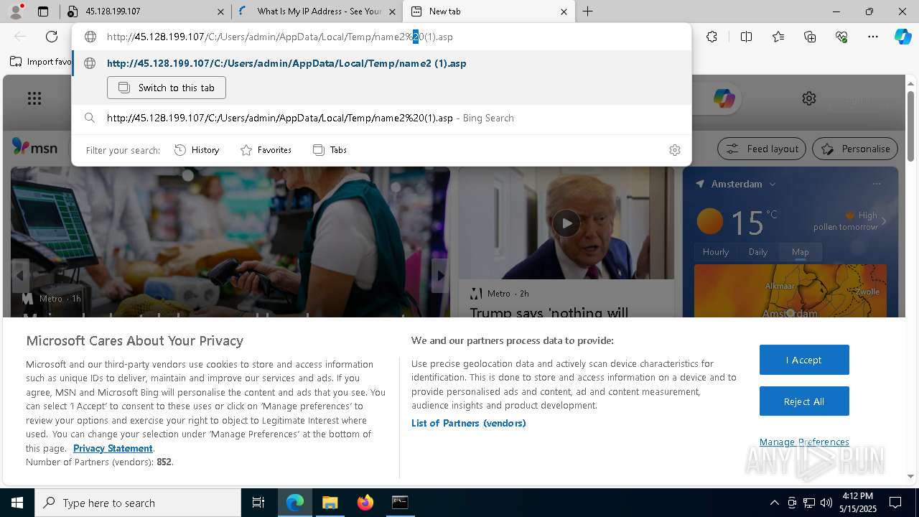Show next weather info arrow
This screenshot has height=517, width=919.
[884, 221]
